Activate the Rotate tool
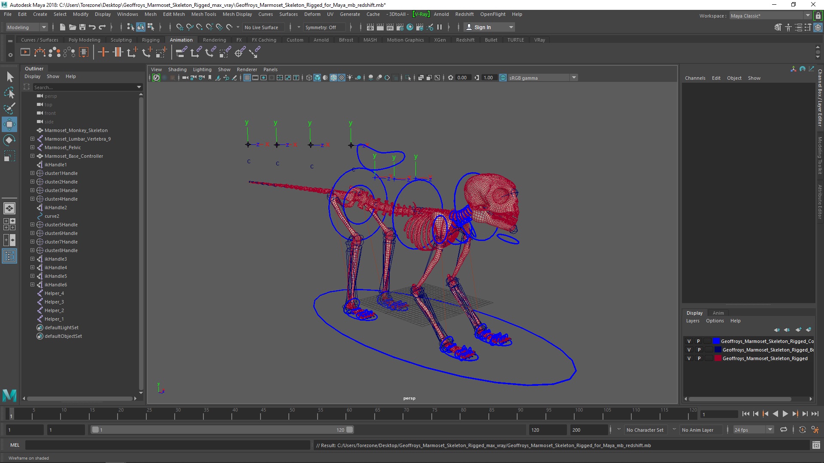Image resolution: width=824 pixels, height=463 pixels. tap(9, 140)
